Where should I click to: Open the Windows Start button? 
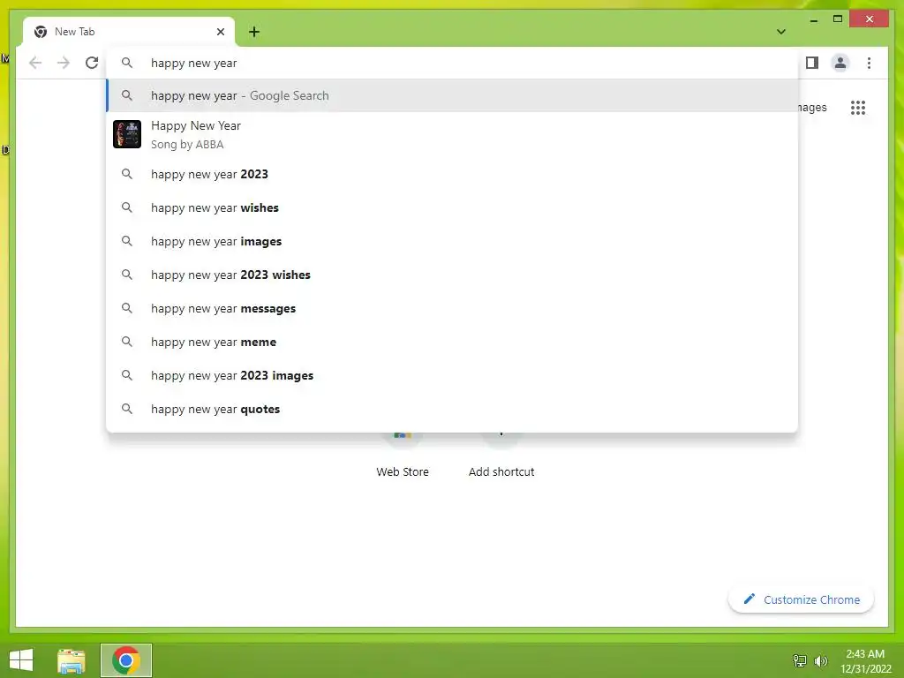point(21,660)
